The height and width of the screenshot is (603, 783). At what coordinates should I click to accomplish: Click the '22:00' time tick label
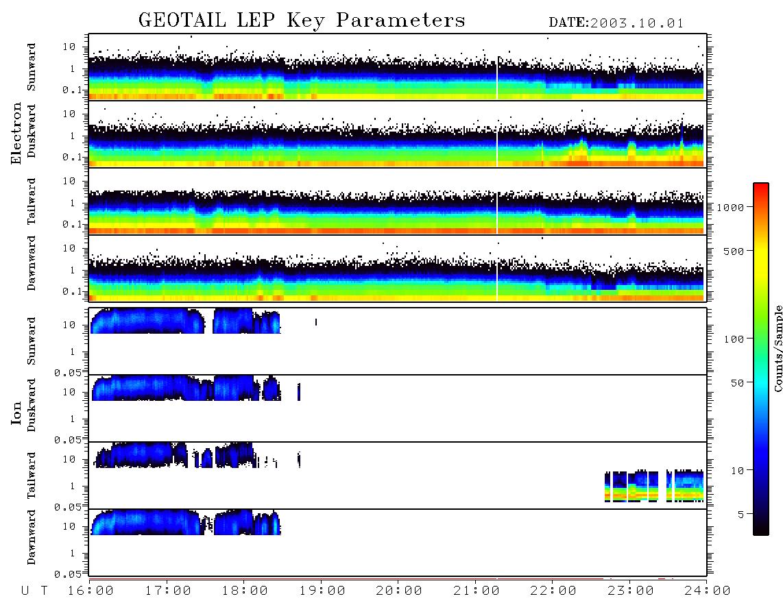[x=553, y=591]
